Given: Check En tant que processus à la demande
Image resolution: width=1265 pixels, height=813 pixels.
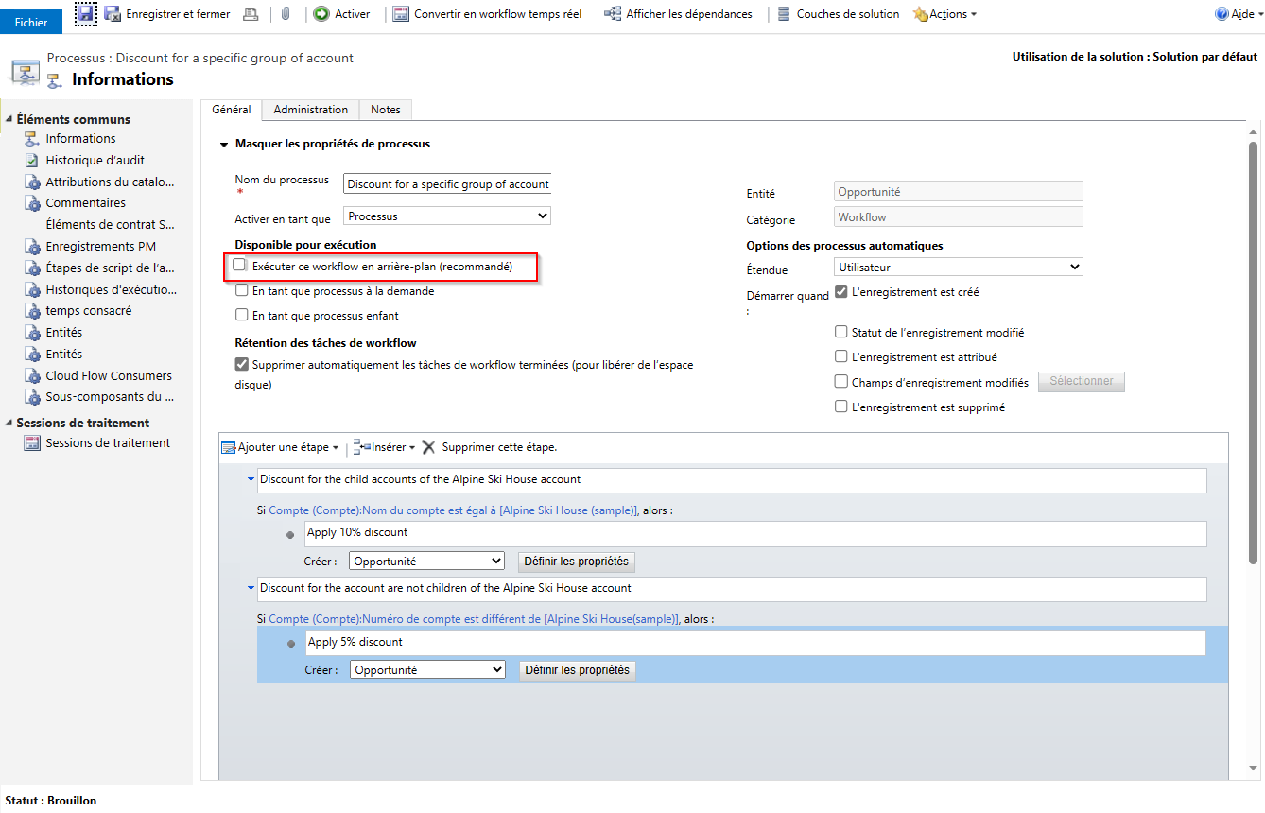Looking at the screenshot, I should pos(239,292).
